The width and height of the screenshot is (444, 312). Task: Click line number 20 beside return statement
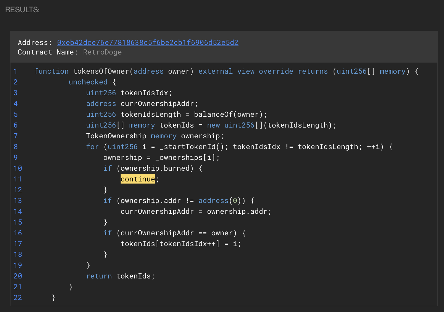click(18, 276)
